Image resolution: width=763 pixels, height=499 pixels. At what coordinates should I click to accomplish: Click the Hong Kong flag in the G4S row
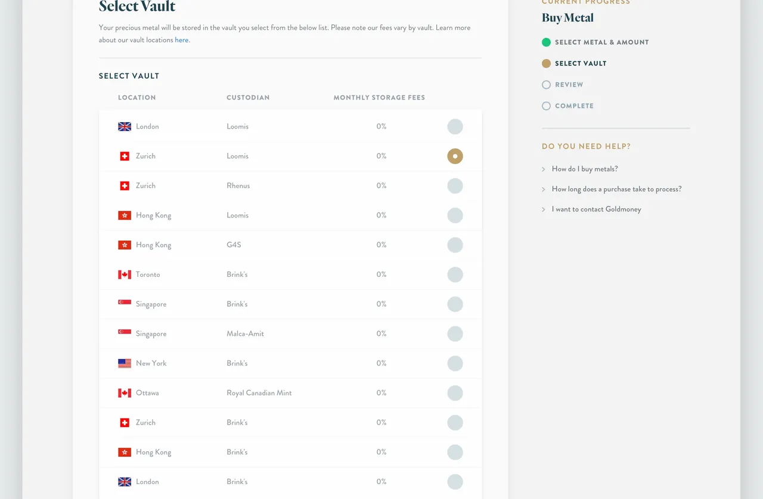(125, 245)
